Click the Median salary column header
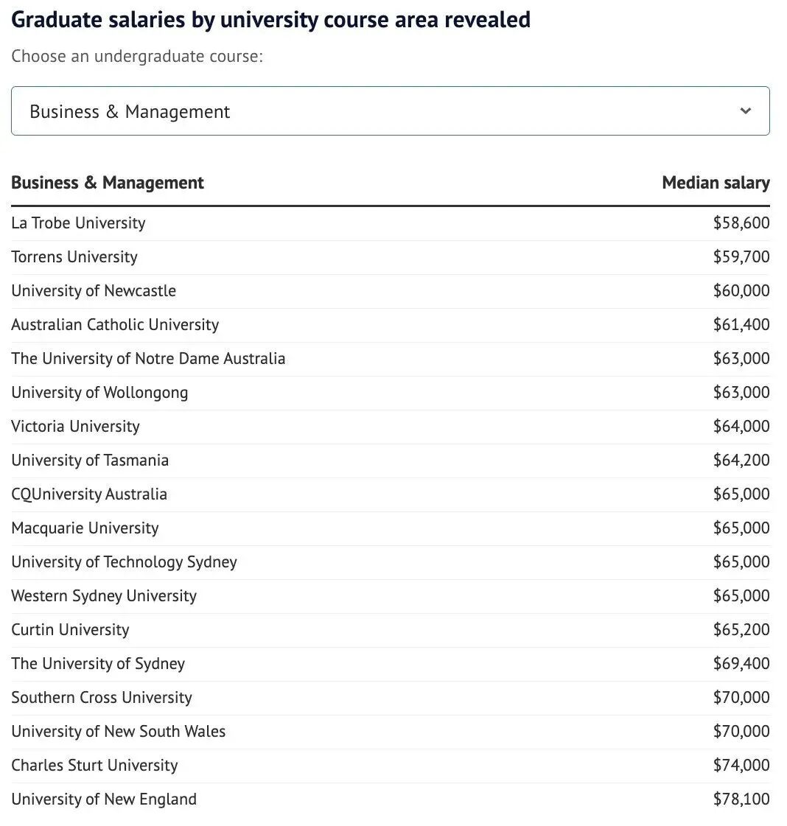This screenshot has height=826, width=787. click(716, 183)
